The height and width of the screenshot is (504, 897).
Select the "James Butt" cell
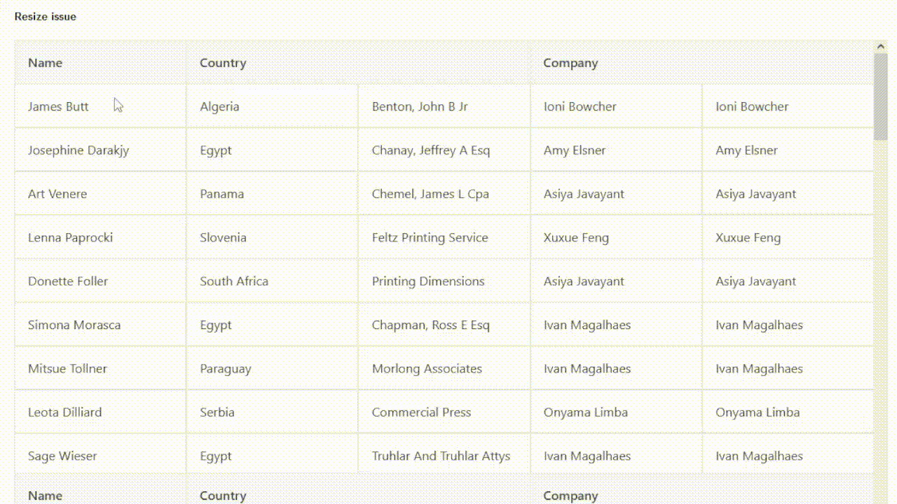(58, 106)
